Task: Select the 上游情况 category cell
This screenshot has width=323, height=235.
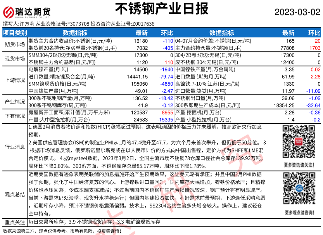Action: (x=15, y=80)
